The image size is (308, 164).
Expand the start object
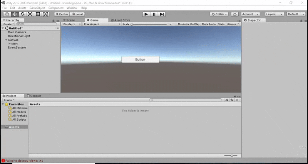[9, 44]
